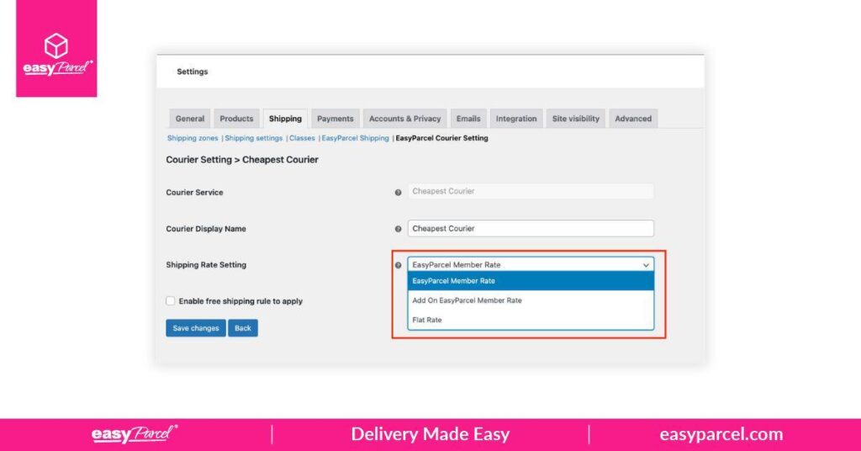Click 'Courier Setting > Cheapest Courier' heading
This screenshot has width=861, height=451.
(x=242, y=160)
